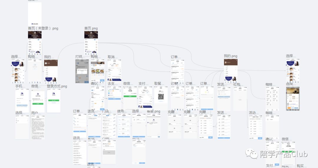Select the 订单… list thumbnail left of 我的.png

coord(178,71)
